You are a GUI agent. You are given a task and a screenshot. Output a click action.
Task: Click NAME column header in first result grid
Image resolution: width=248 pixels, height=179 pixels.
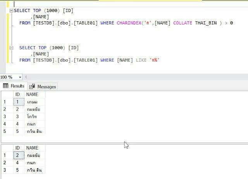pos(34,94)
